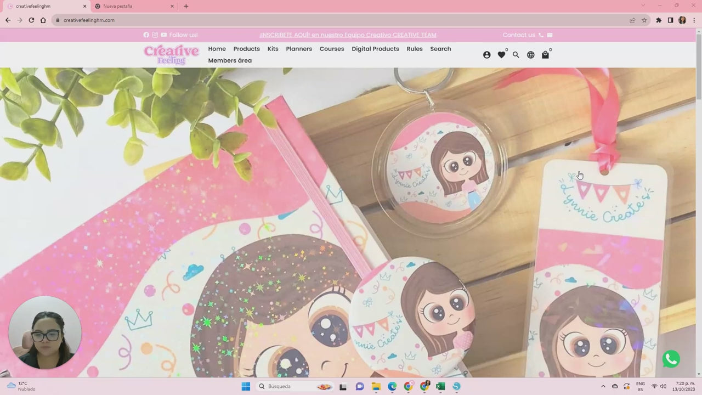Image resolution: width=702 pixels, height=395 pixels.
Task: Open the weather widget 12°C Nublado
Action: (x=21, y=386)
